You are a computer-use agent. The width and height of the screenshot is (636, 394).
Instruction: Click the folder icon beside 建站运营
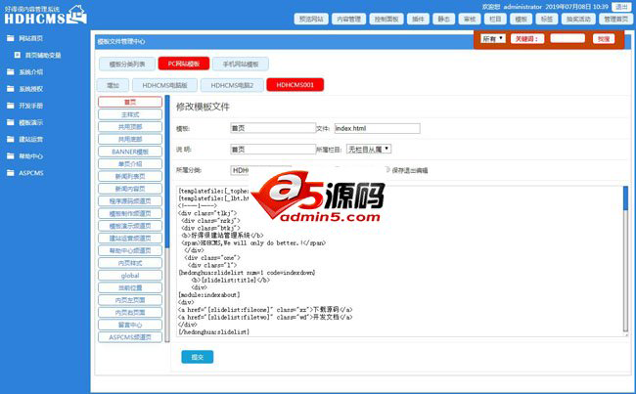[10, 139]
